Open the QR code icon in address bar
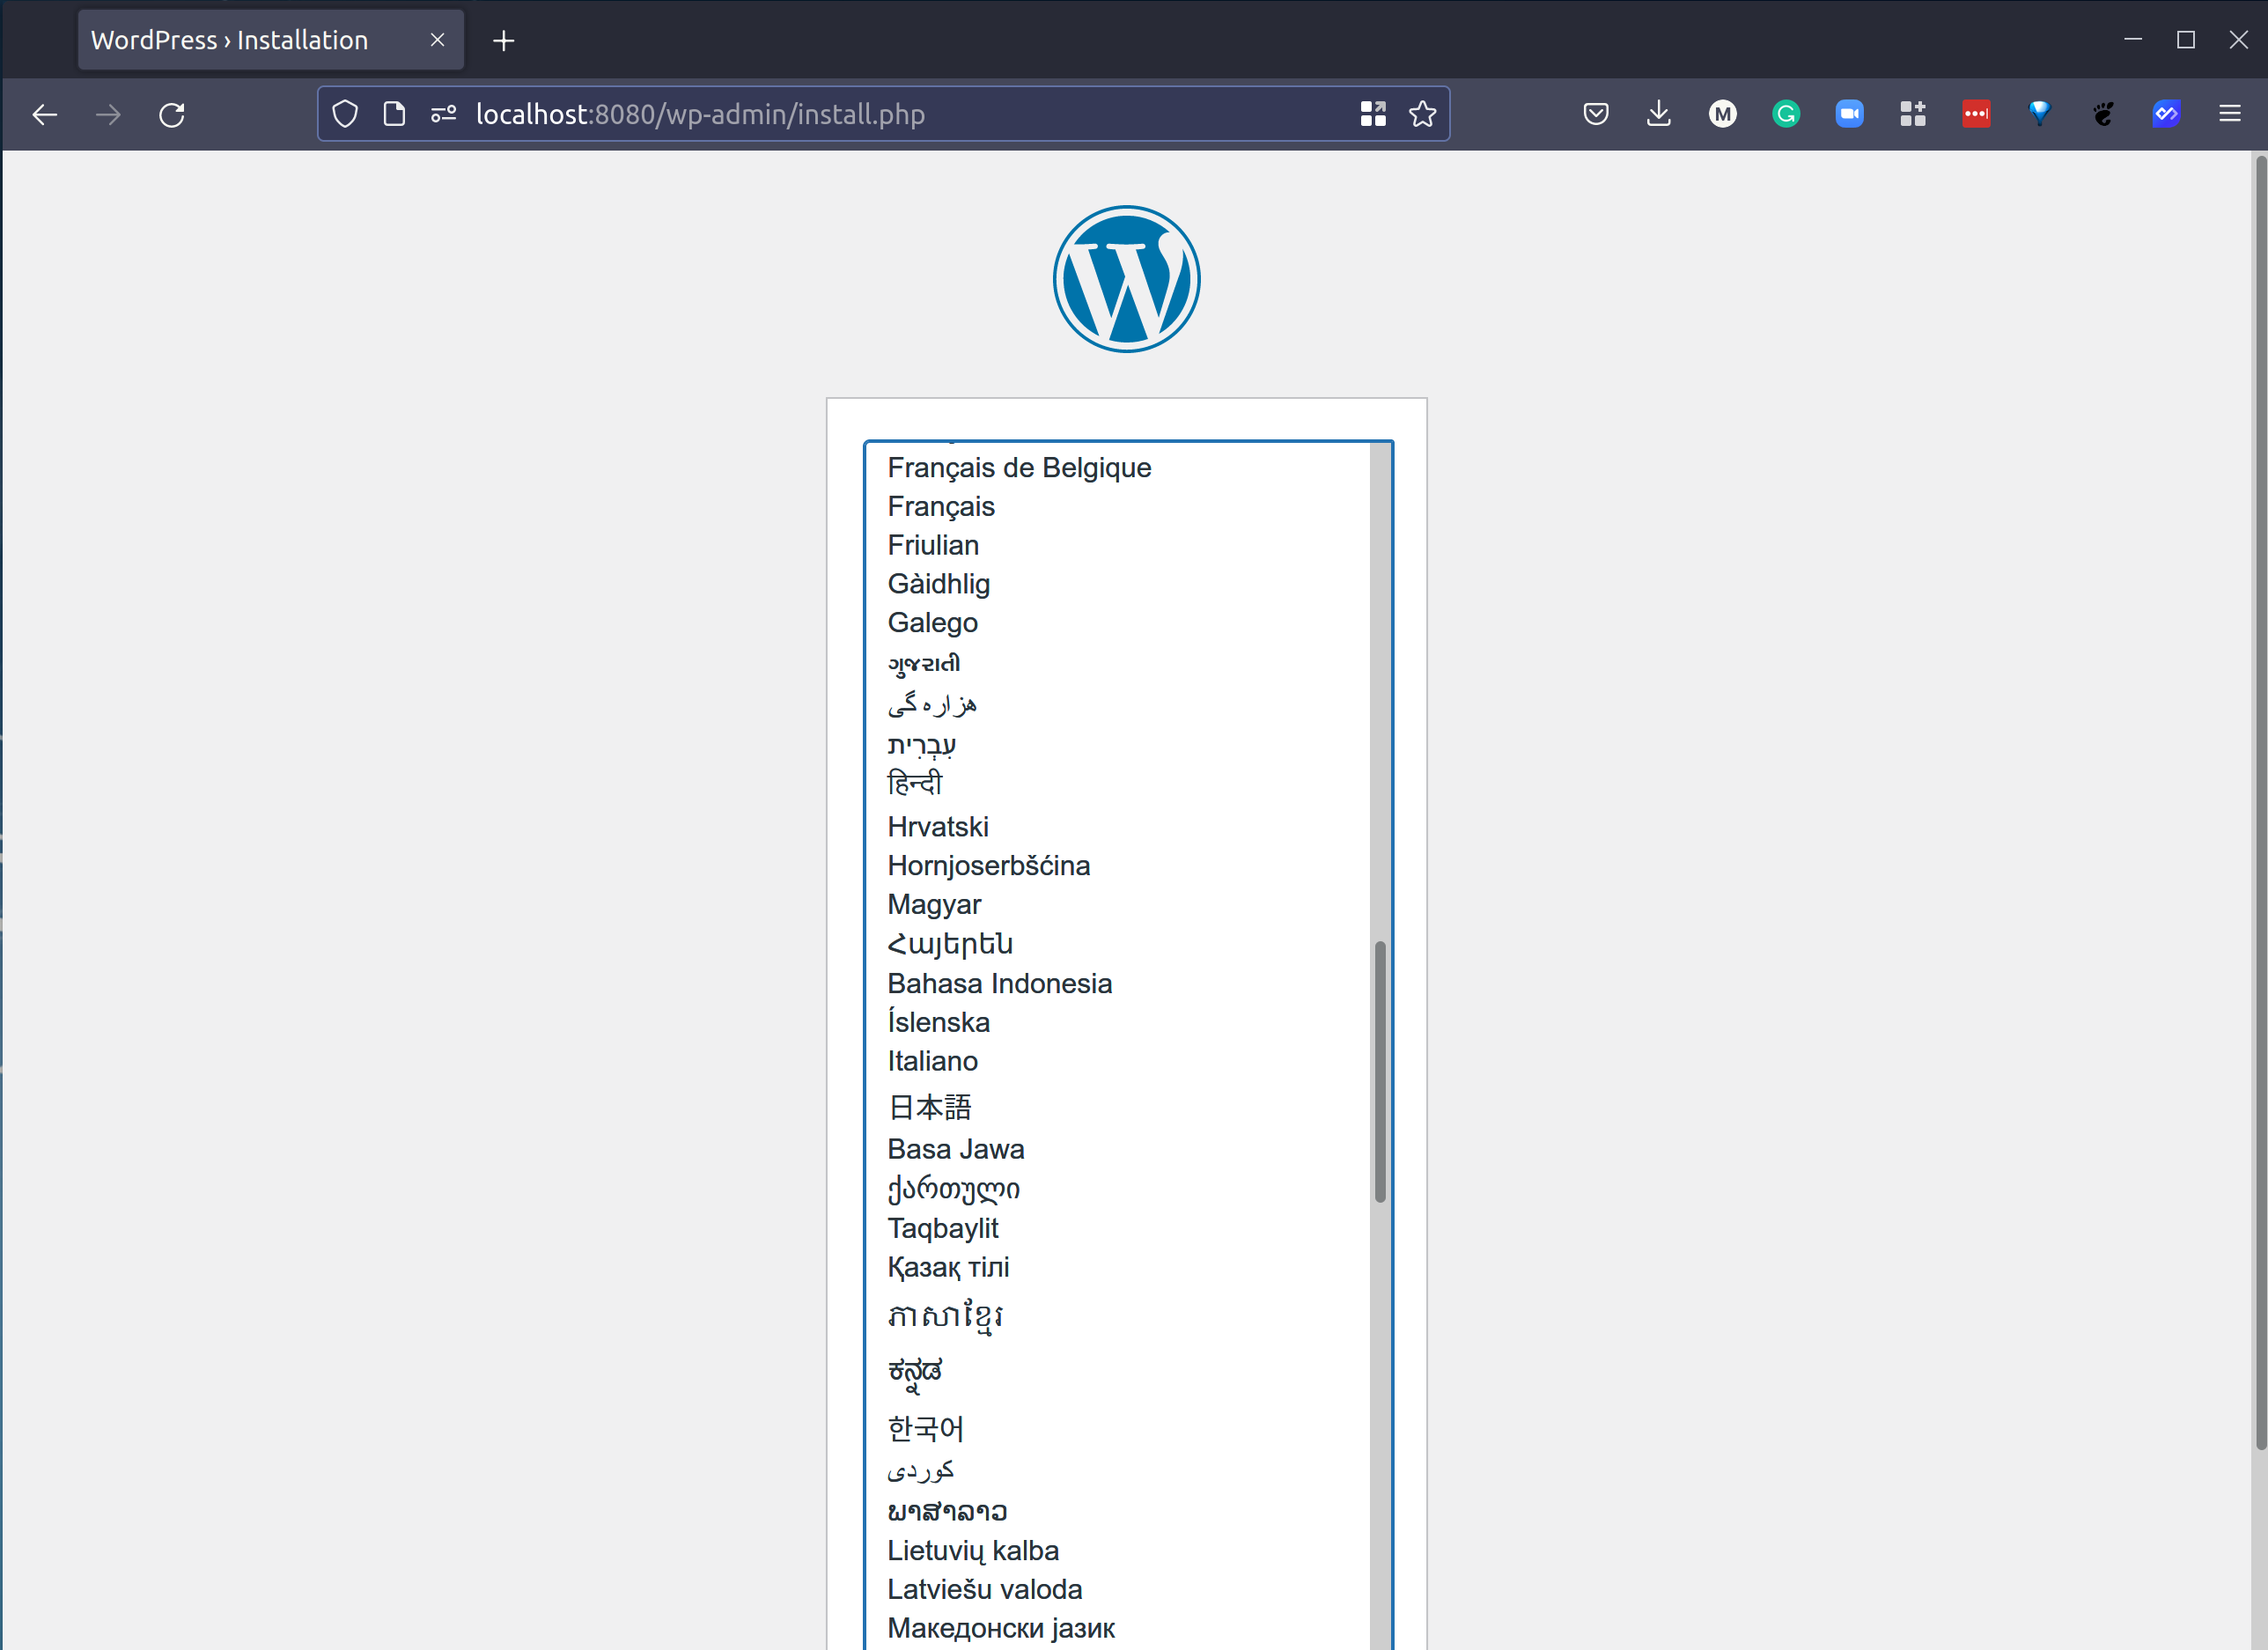The height and width of the screenshot is (1650, 2268). point(1373,114)
